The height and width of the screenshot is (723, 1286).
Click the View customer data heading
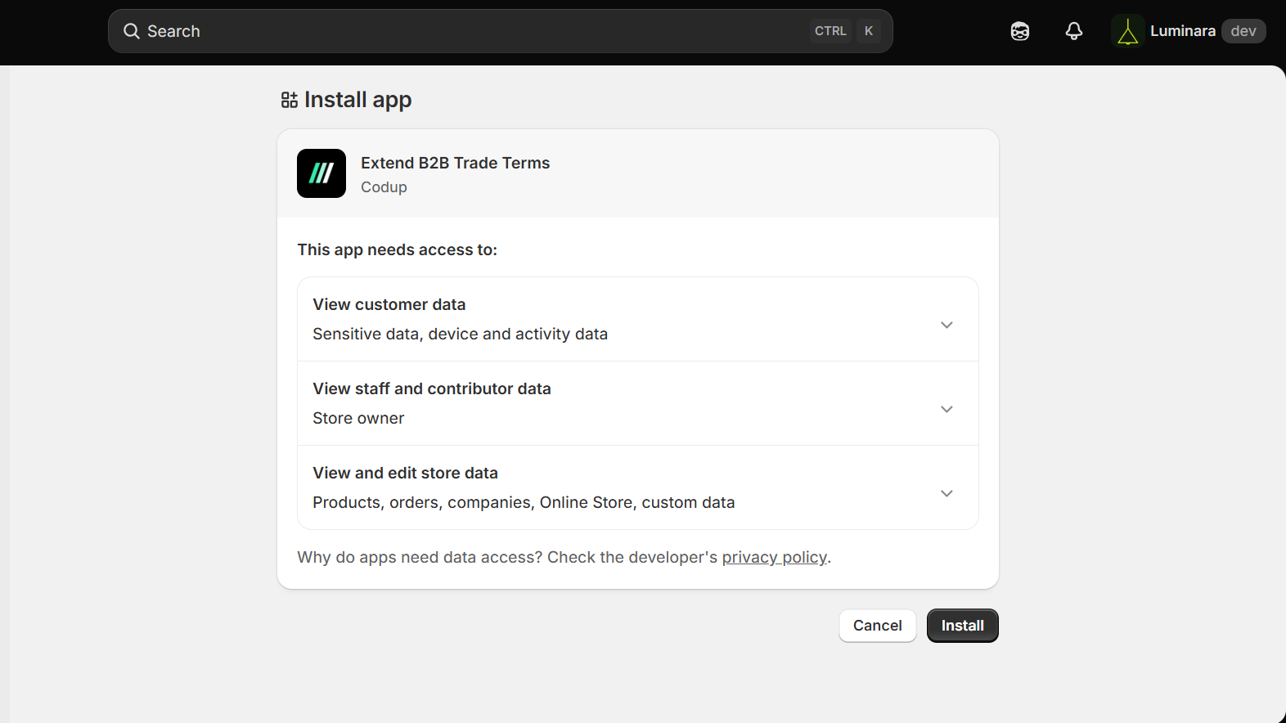389,304
